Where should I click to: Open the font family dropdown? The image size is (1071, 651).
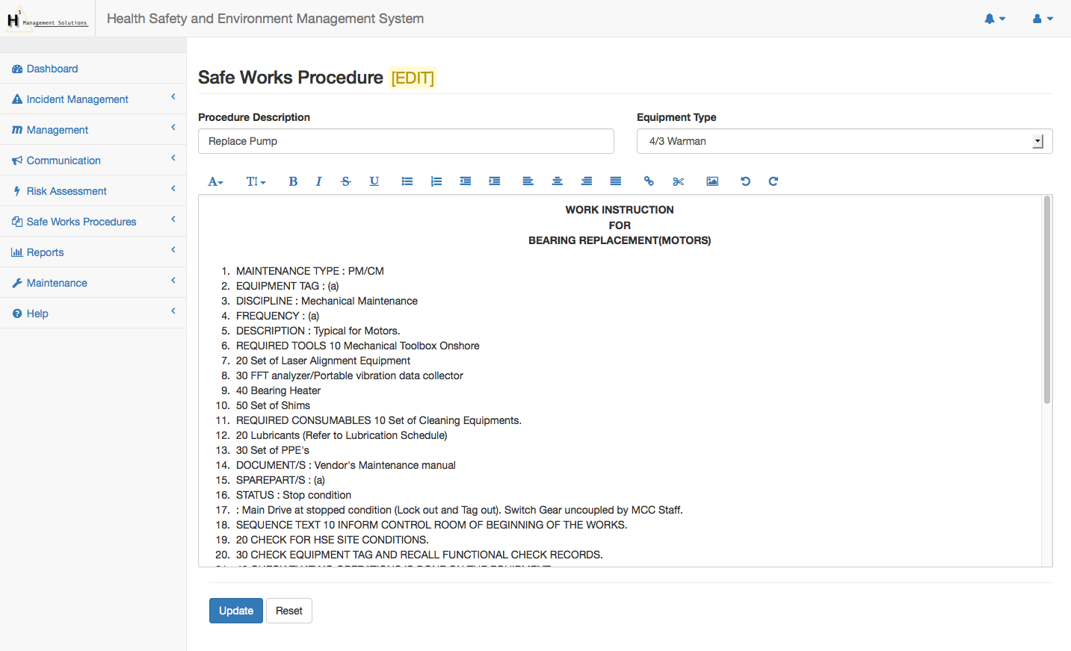pos(215,181)
